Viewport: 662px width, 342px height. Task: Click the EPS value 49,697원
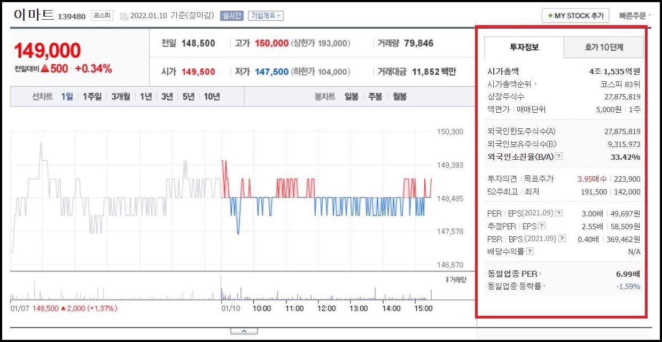coord(624,213)
